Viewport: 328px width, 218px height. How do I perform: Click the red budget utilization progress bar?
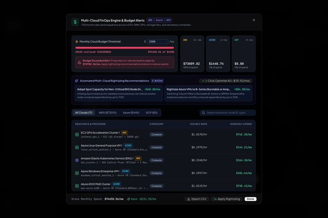[x=125, y=48]
